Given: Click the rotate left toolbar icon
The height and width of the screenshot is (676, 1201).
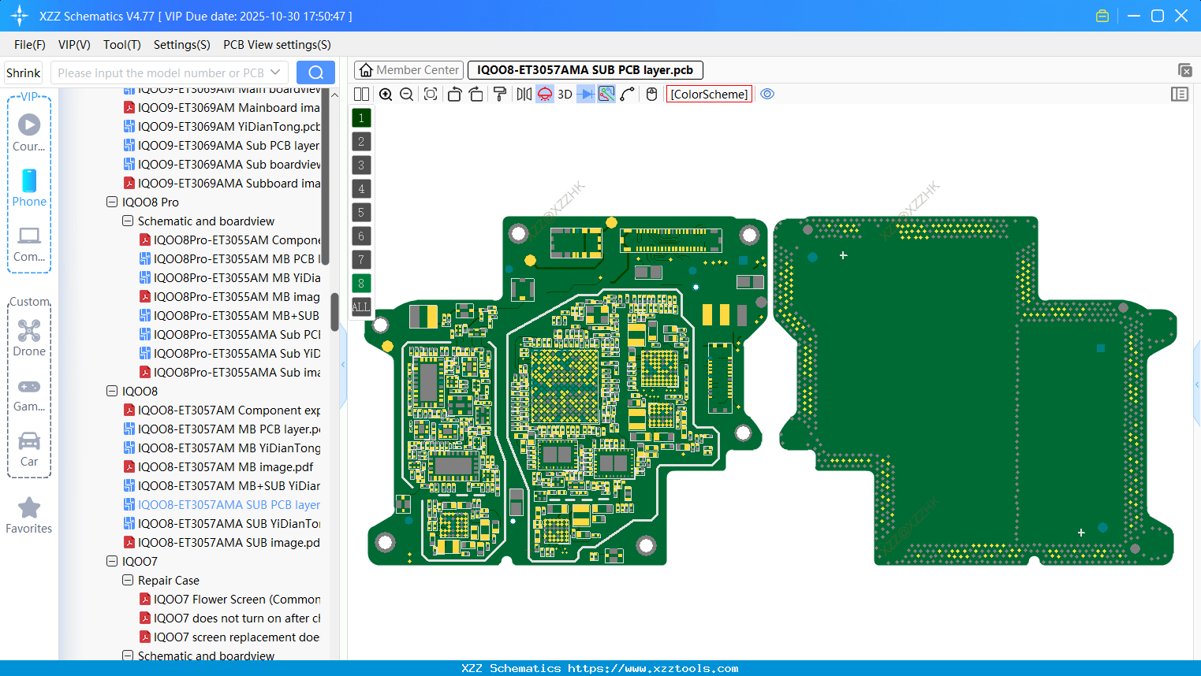Looking at the screenshot, I should click(454, 94).
